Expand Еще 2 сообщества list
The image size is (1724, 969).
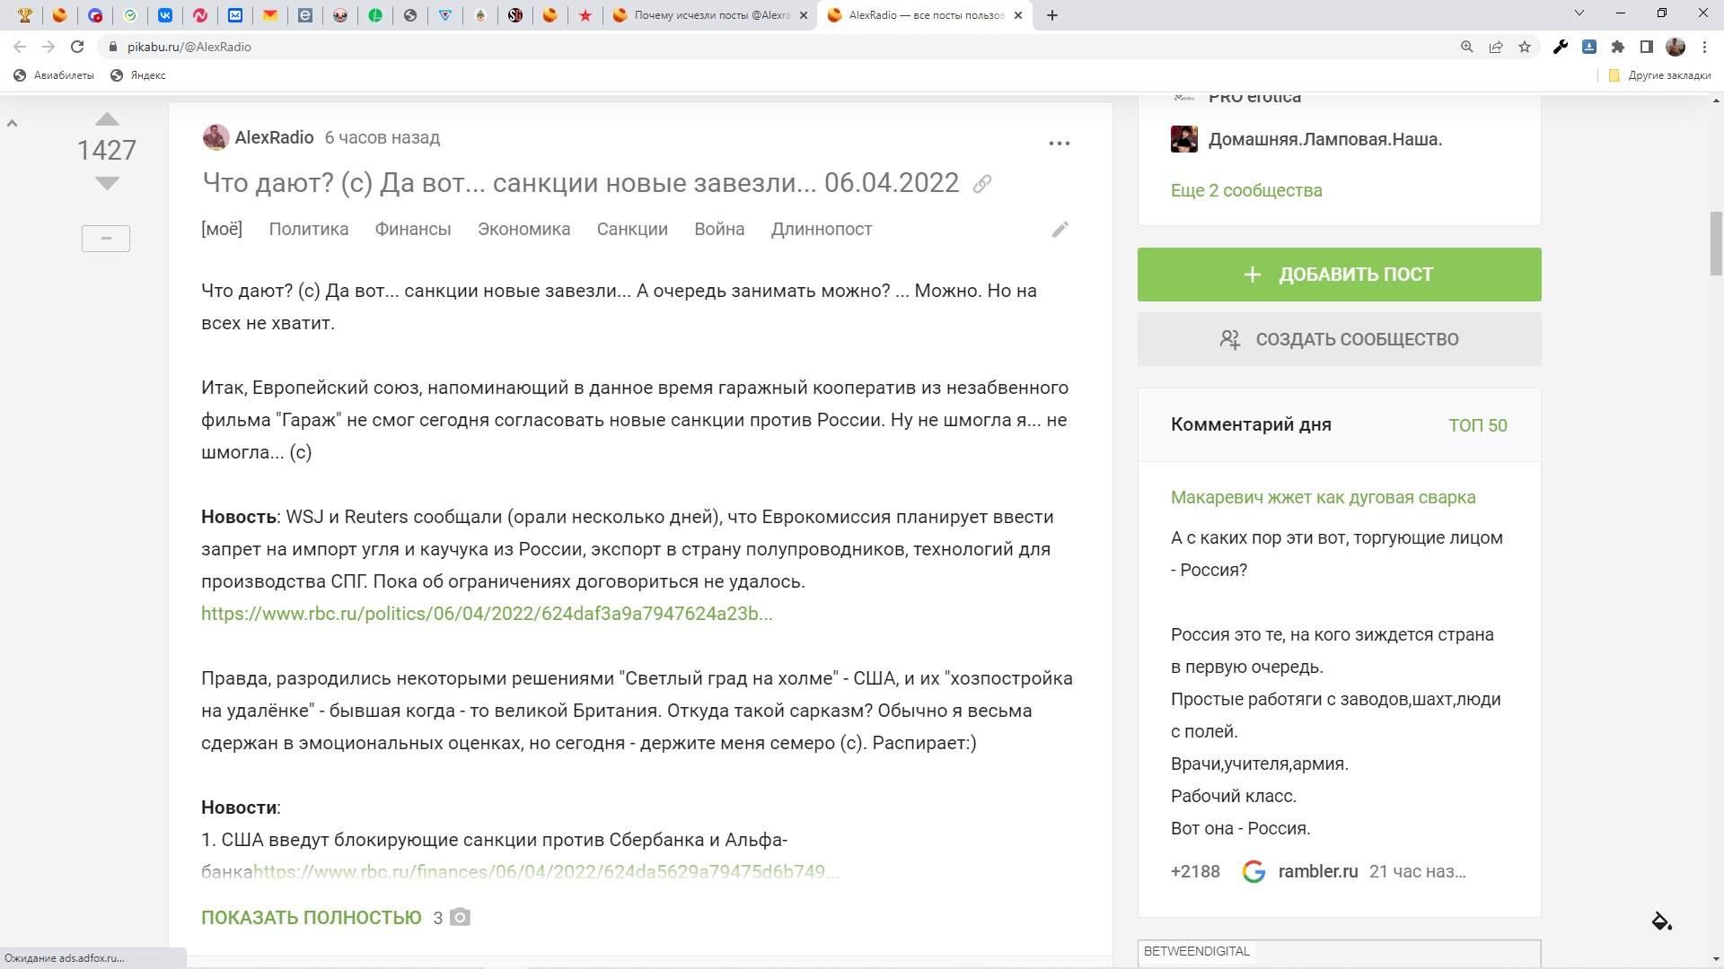click(1245, 190)
